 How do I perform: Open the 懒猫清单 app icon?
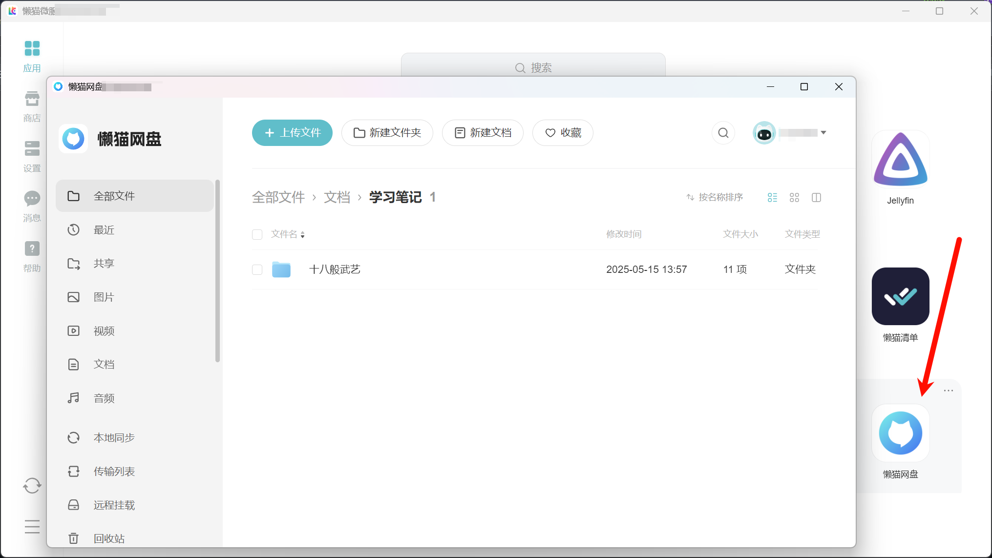900,296
